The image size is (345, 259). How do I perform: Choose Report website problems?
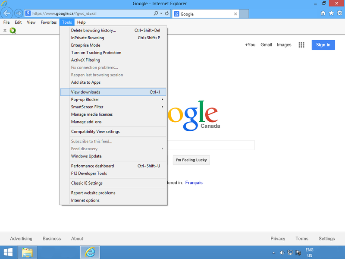tap(113, 193)
